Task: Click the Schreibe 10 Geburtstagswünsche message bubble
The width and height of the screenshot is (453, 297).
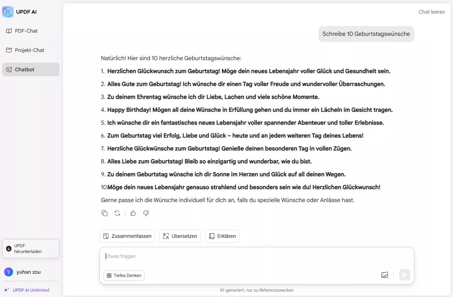Action: click(366, 34)
